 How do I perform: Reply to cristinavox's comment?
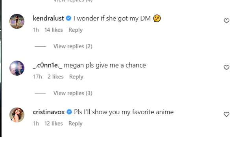(76, 124)
